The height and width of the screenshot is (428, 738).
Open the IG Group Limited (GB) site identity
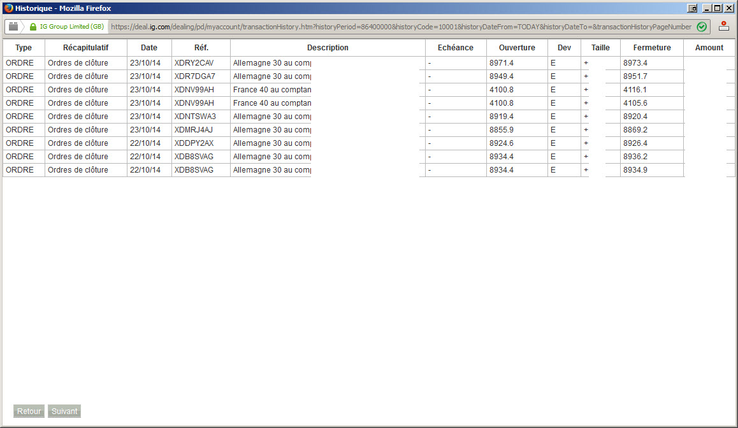click(x=71, y=27)
